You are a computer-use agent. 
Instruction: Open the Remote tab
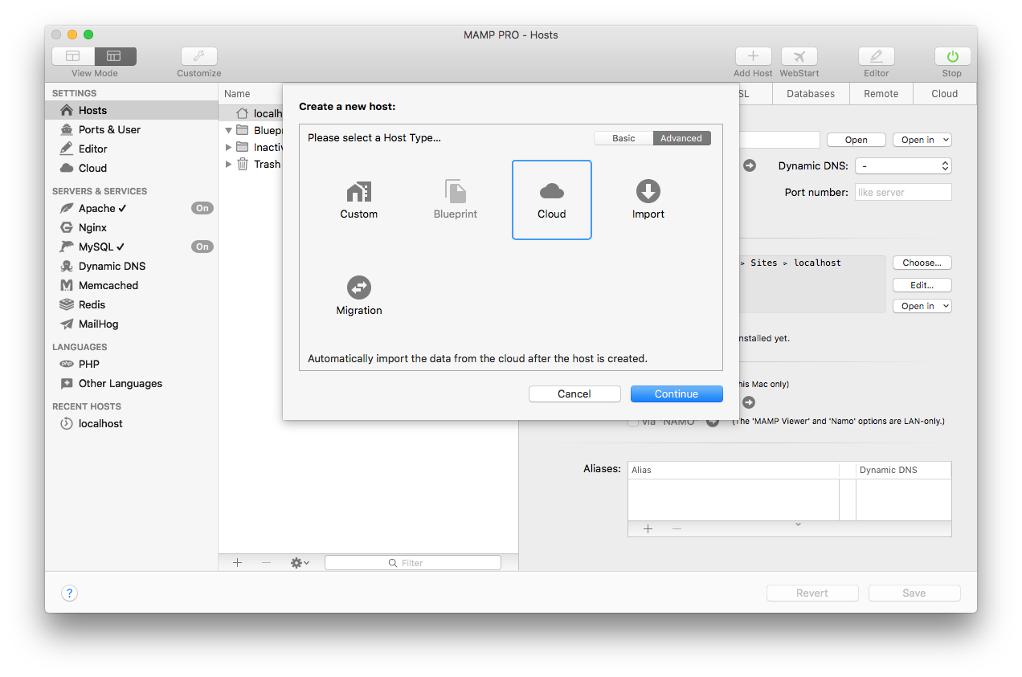pos(881,93)
